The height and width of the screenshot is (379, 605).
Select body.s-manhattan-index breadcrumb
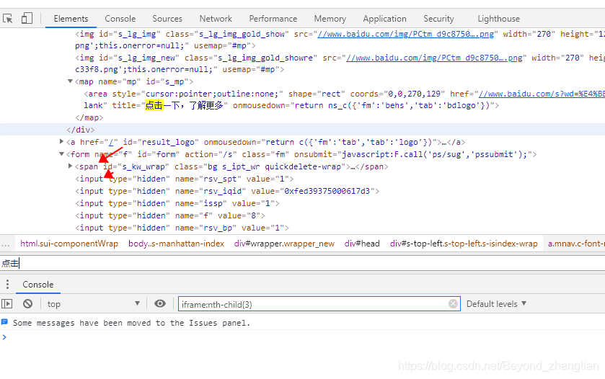[177, 244]
